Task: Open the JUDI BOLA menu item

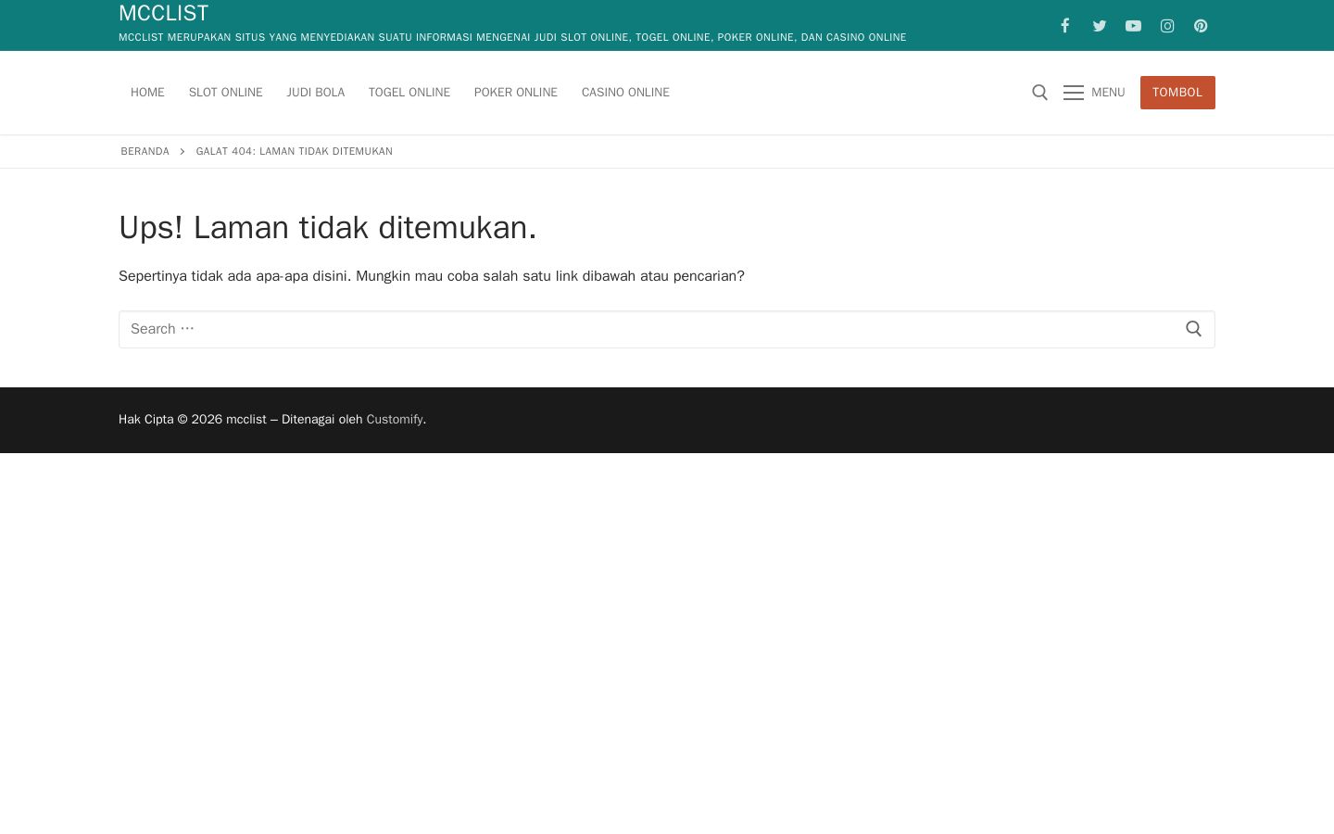Action: pos(315,93)
